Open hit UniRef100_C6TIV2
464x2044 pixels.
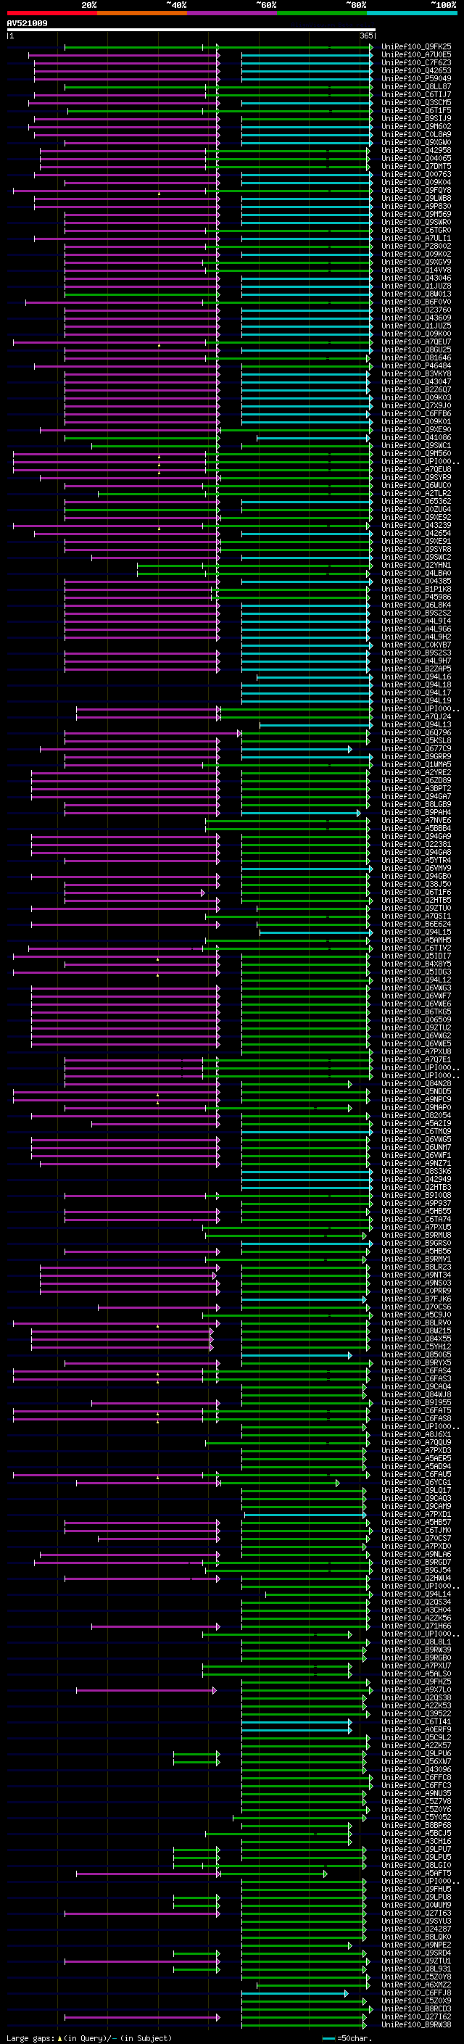coord(416,948)
